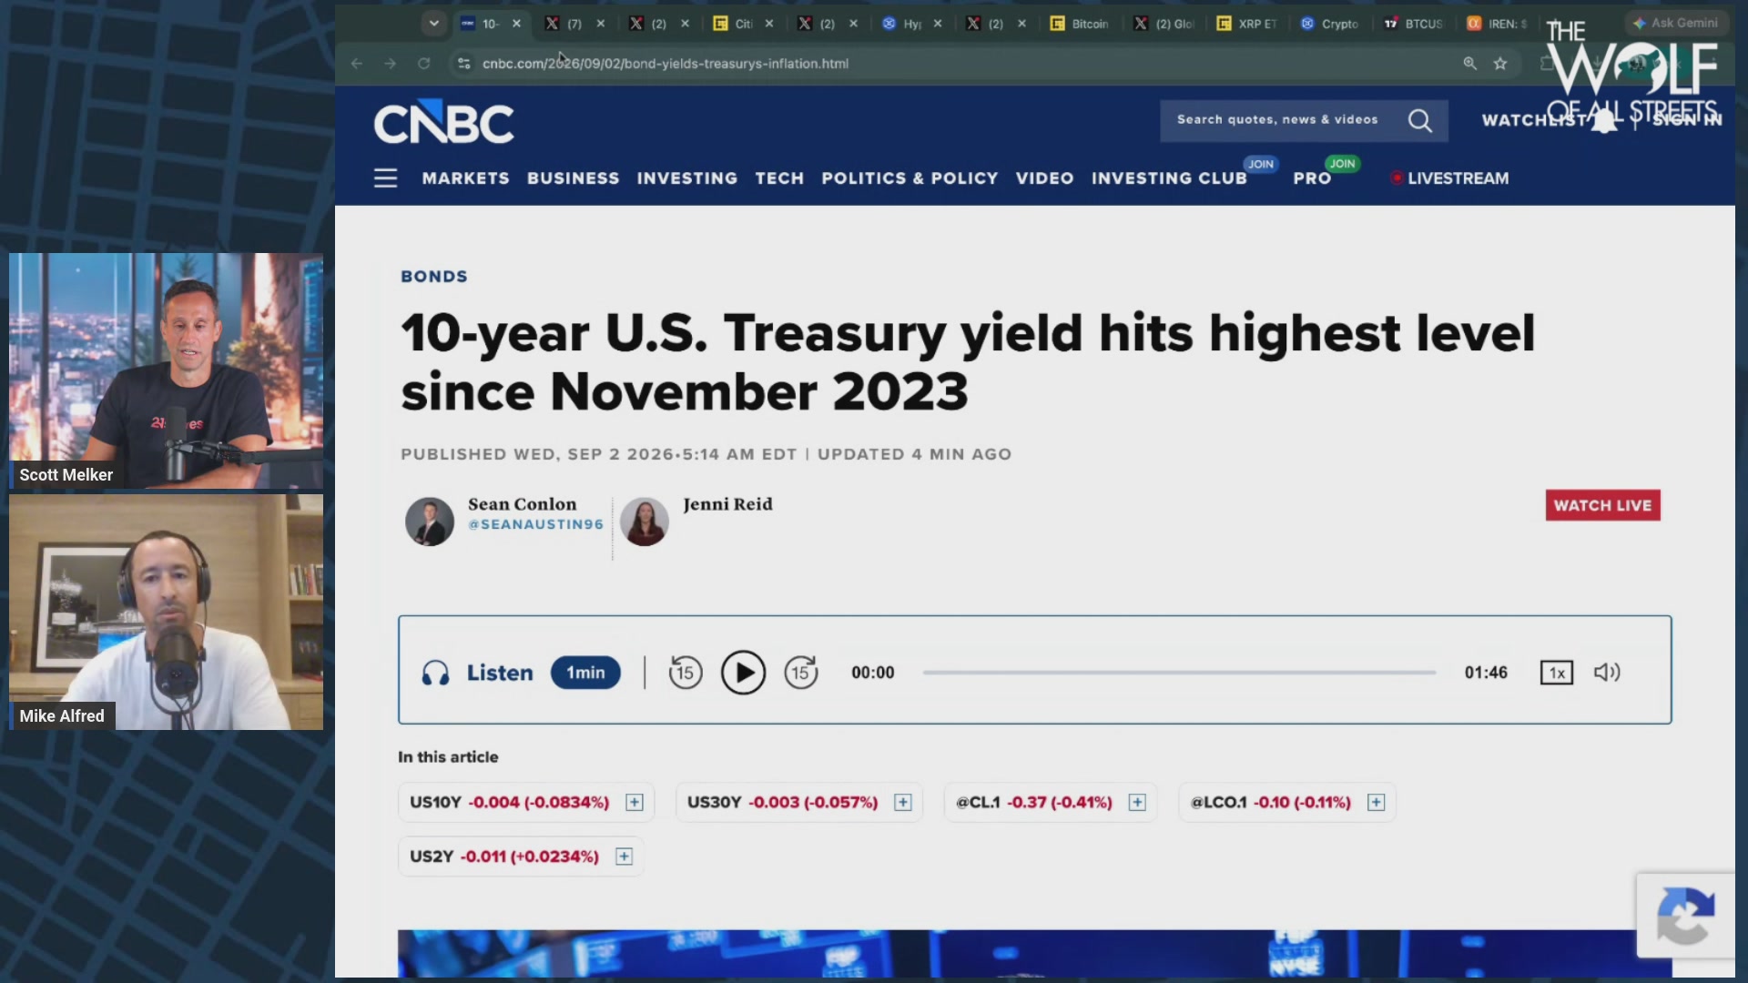Rewind audio 15 seconds
Screen dimensions: 1748x983
pyautogui.click(x=686, y=673)
